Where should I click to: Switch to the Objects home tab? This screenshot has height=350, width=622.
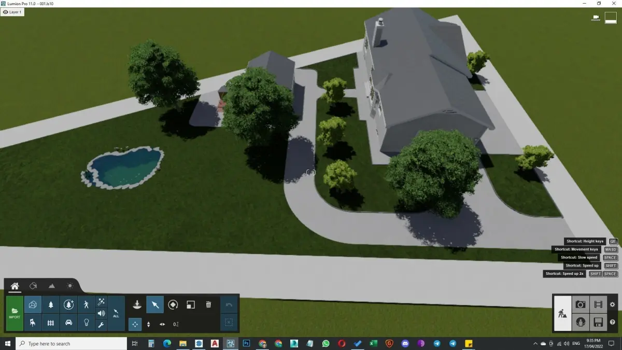click(15, 286)
